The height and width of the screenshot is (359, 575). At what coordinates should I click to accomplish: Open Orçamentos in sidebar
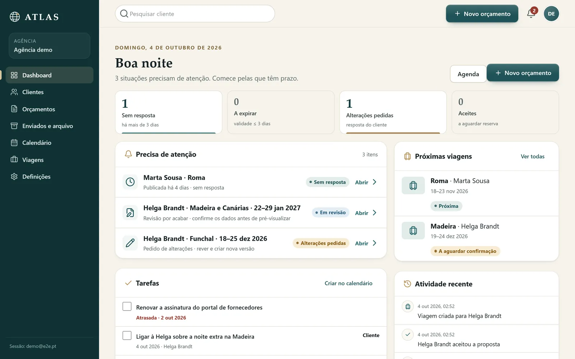[x=50, y=109]
